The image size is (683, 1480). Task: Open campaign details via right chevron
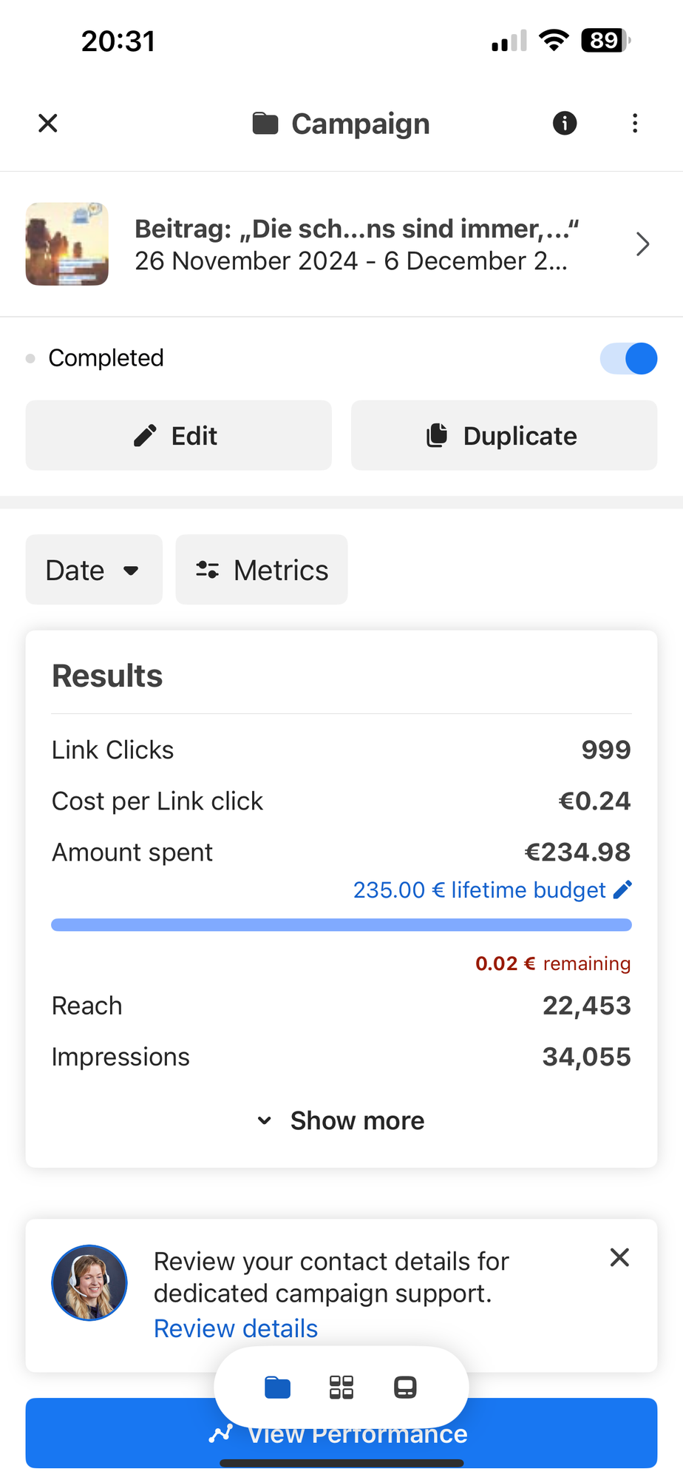point(642,244)
